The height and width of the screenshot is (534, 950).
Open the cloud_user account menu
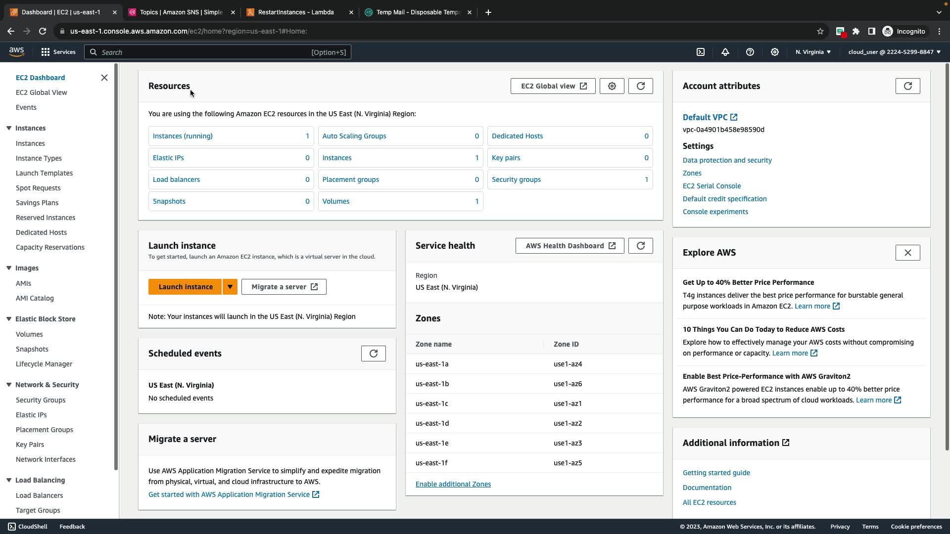point(894,52)
